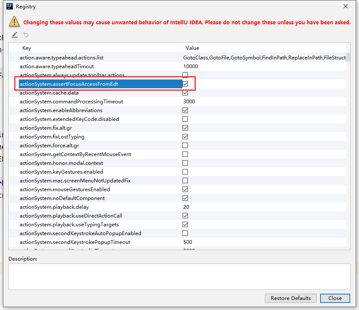The image size is (359, 310).
Task: Click the red warning message text
Action: (187, 23)
